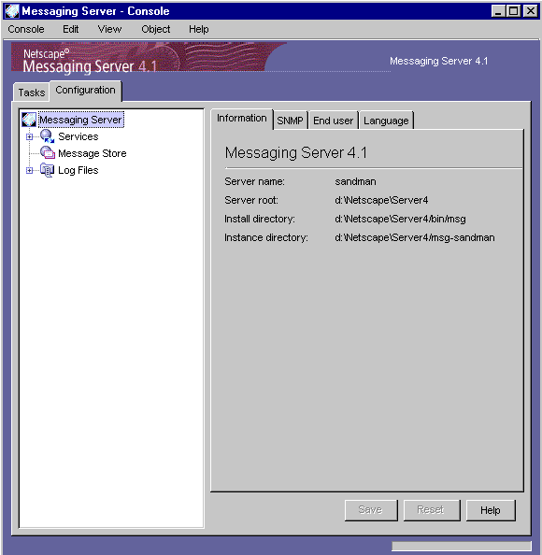Expand the Services tree node
The image size is (542, 555).
click(x=29, y=136)
